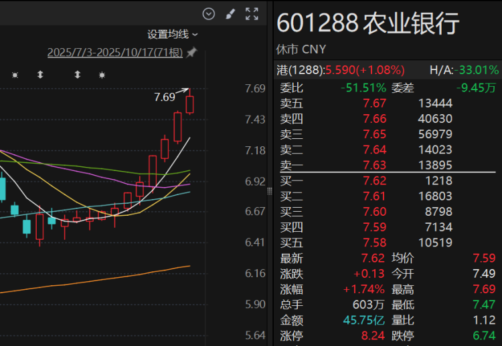
Task: Click the 601288 农业银行 stock title
Action: pos(367,23)
